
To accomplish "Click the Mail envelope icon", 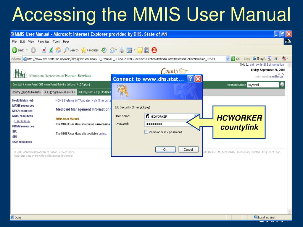I will (x=112, y=50).
